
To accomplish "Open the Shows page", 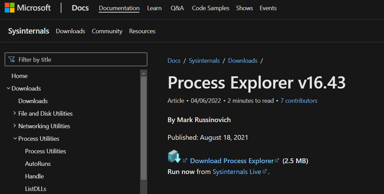I will point(244,8).
